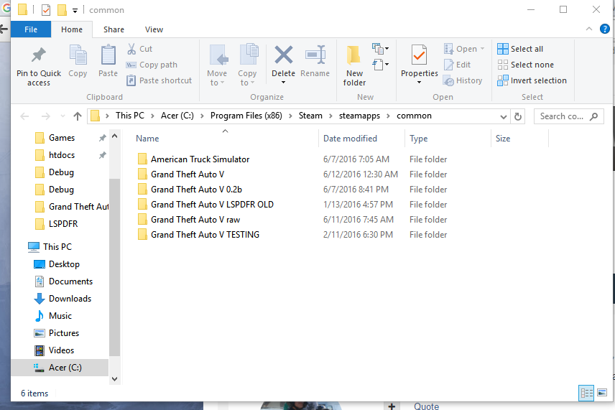The height and width of the screenshot is (410, 615).
Task: Click the Rename ribbon button
Action: 315,61
